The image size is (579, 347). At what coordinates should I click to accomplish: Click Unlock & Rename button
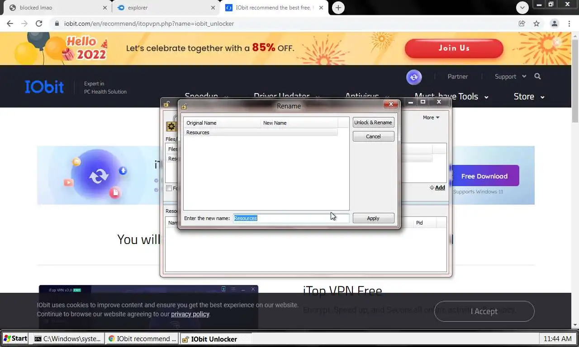click(x=373, y=122)
